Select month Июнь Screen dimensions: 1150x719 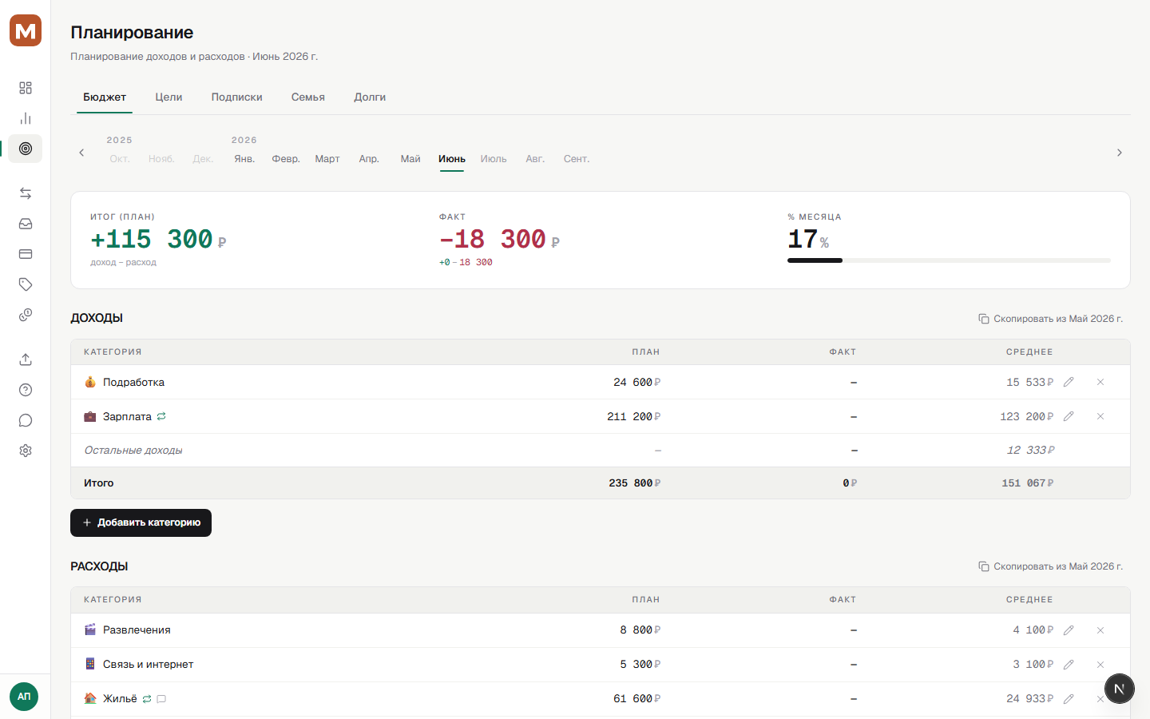[x=452, y=159]
